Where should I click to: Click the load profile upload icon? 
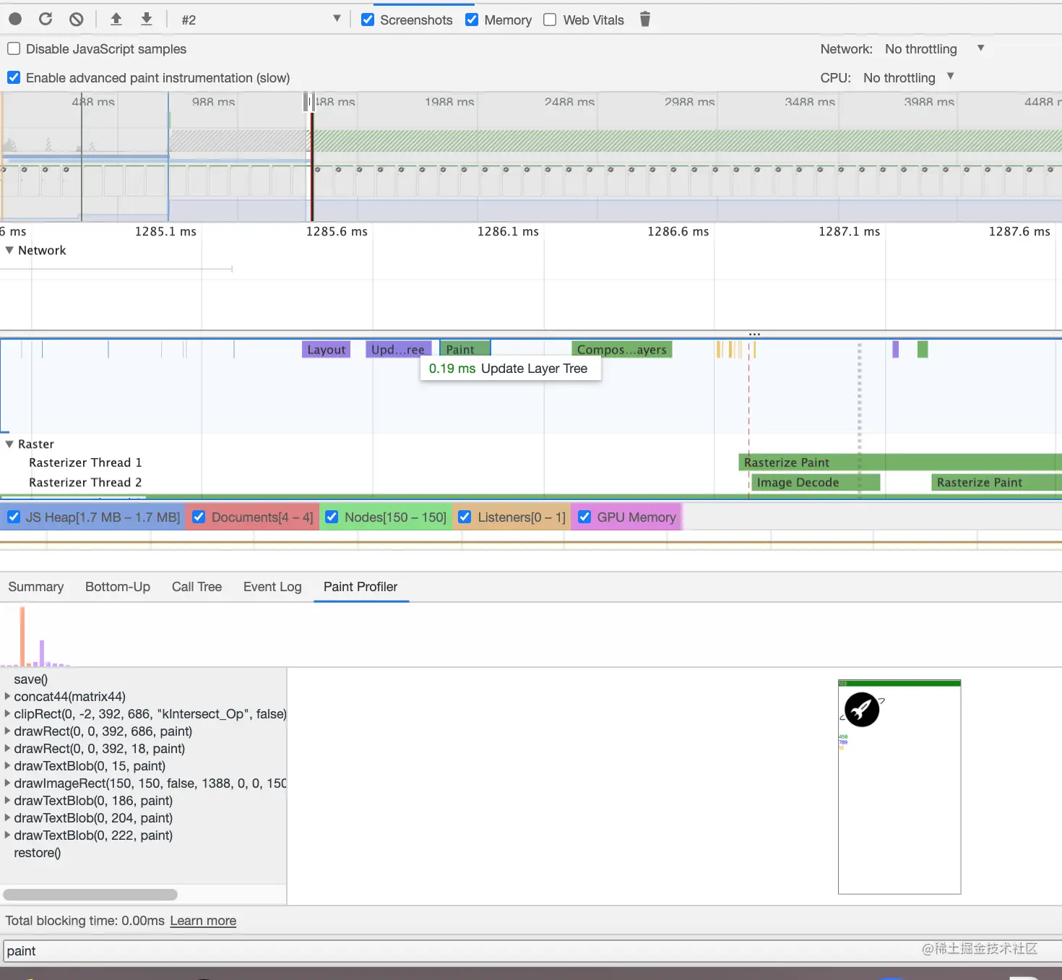coord(116,20)
